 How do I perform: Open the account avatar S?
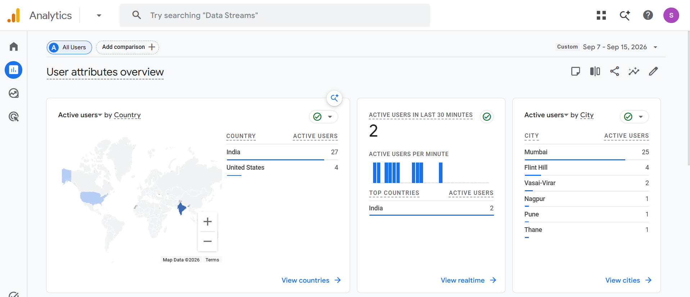pyautogui.click(x=671, y=15)
